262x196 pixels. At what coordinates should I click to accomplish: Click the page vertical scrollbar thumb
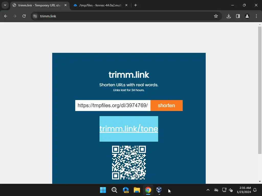pos(260,90)
